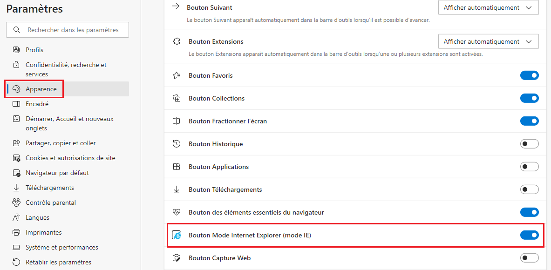Enable the Bouton Téléchargements toggle
This screenshot has width=551, height=270.
pos(529,189)
